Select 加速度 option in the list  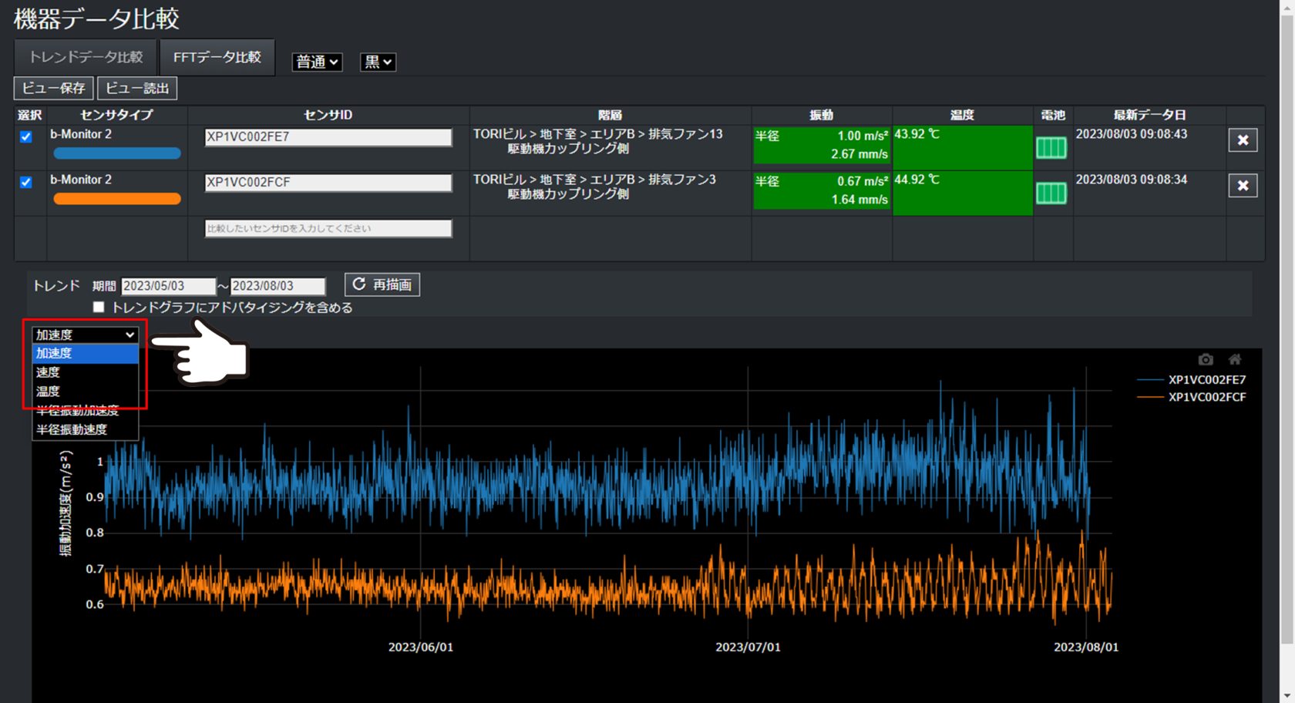[x=85, y=353]
